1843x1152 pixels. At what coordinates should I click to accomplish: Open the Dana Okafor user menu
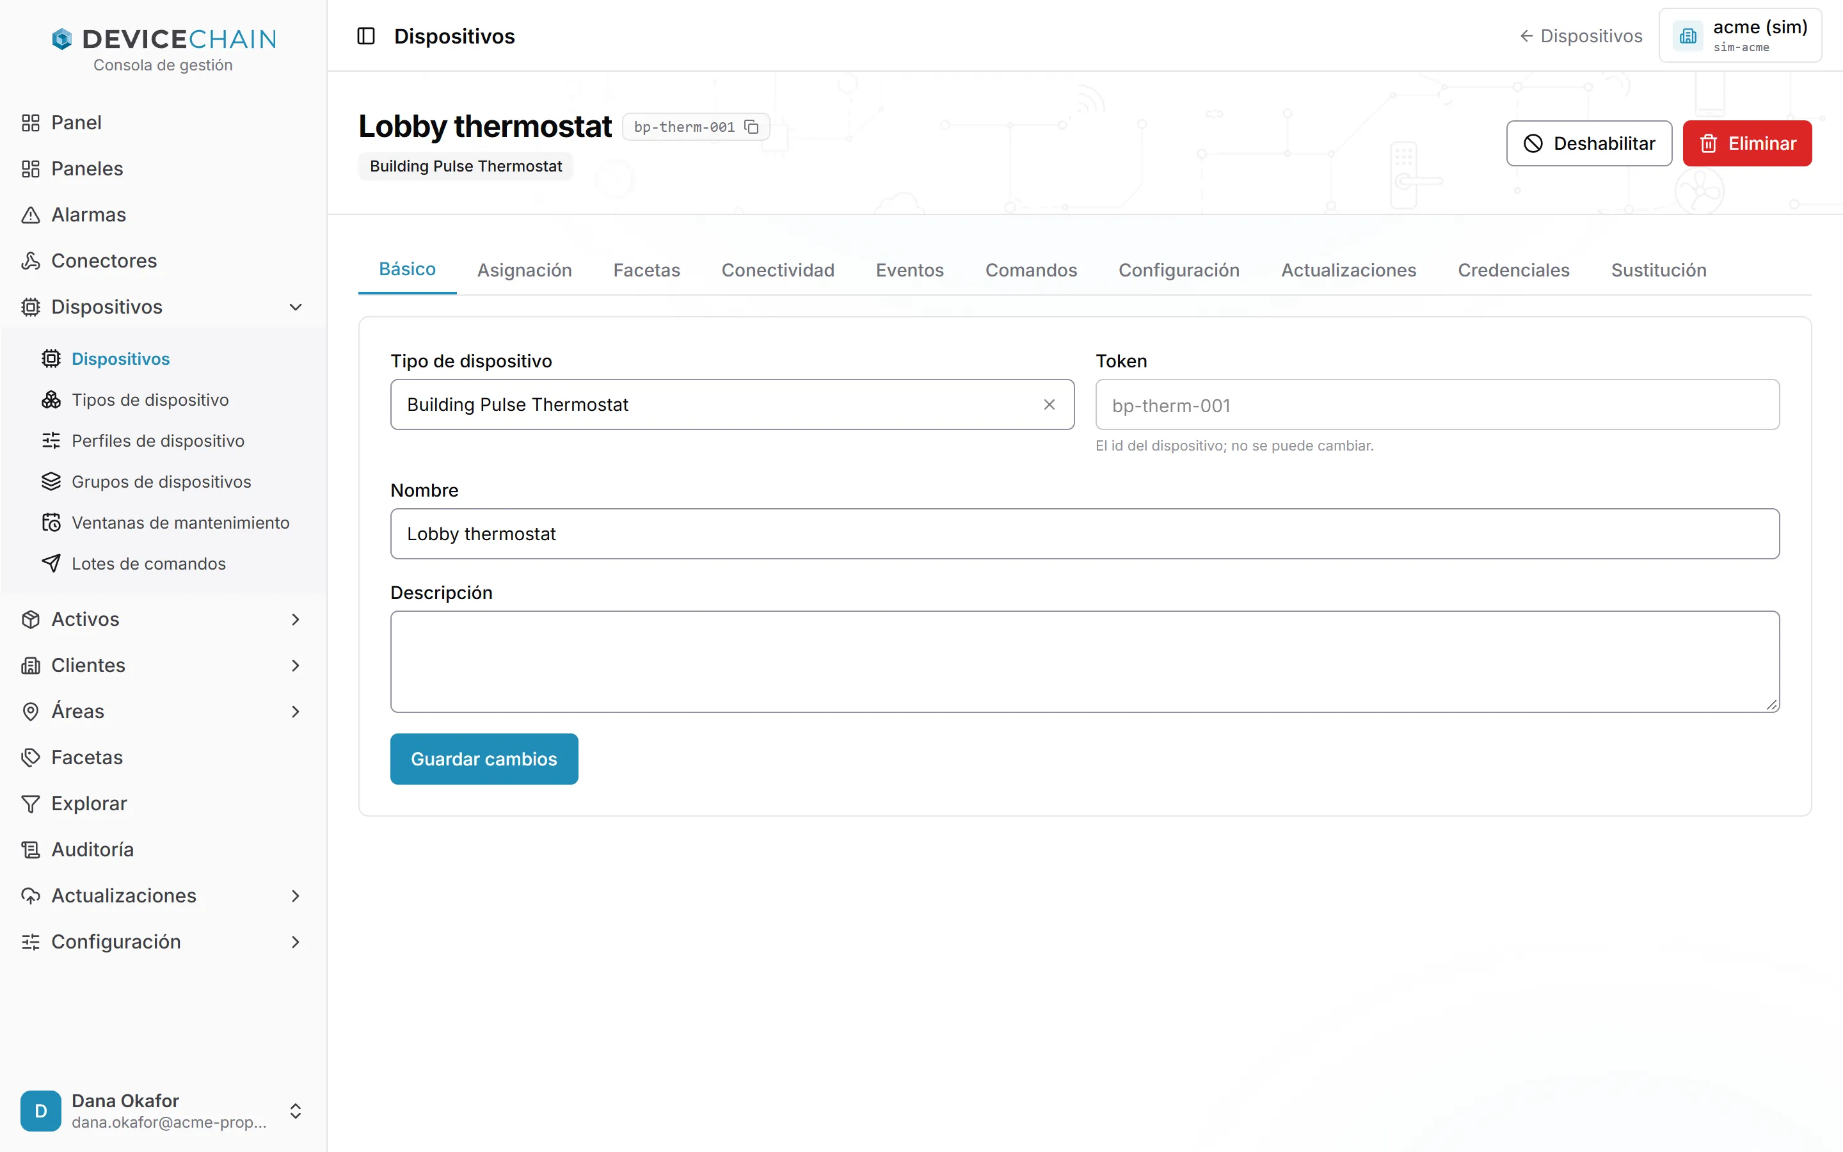[x=163, y=1111]
